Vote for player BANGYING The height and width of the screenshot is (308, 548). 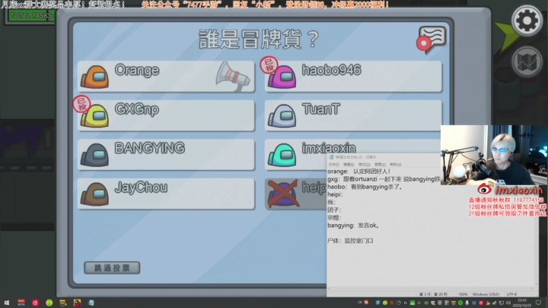pos(166,155)
